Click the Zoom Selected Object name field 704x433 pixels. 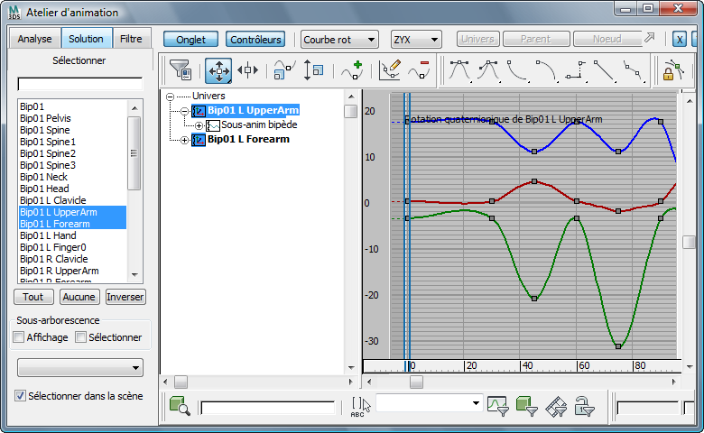point(268,408)
